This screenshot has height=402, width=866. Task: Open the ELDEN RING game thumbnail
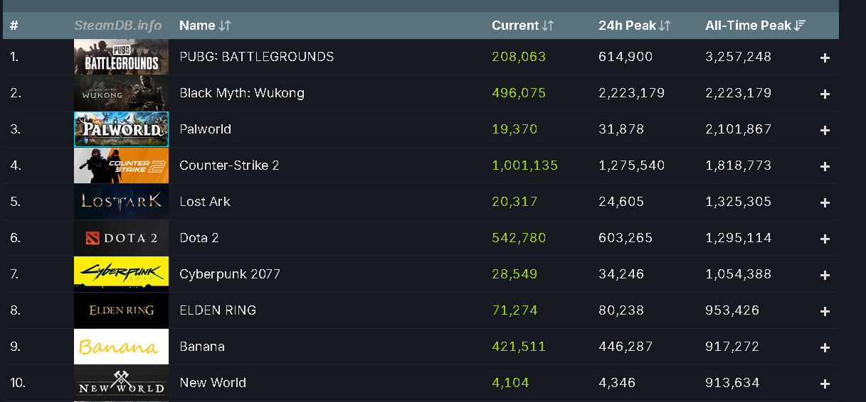pos(121,310)
